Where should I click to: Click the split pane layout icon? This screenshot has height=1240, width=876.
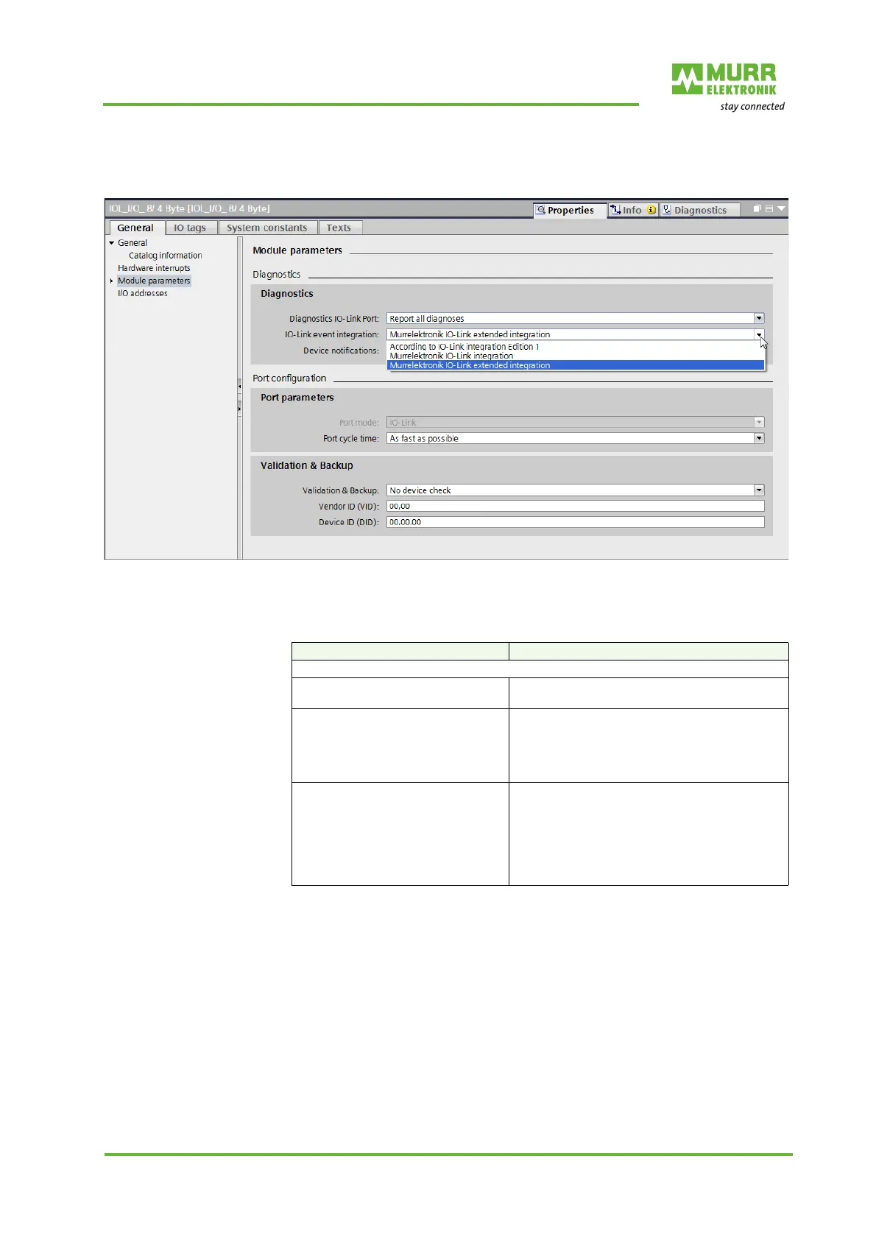coord(769,209)
